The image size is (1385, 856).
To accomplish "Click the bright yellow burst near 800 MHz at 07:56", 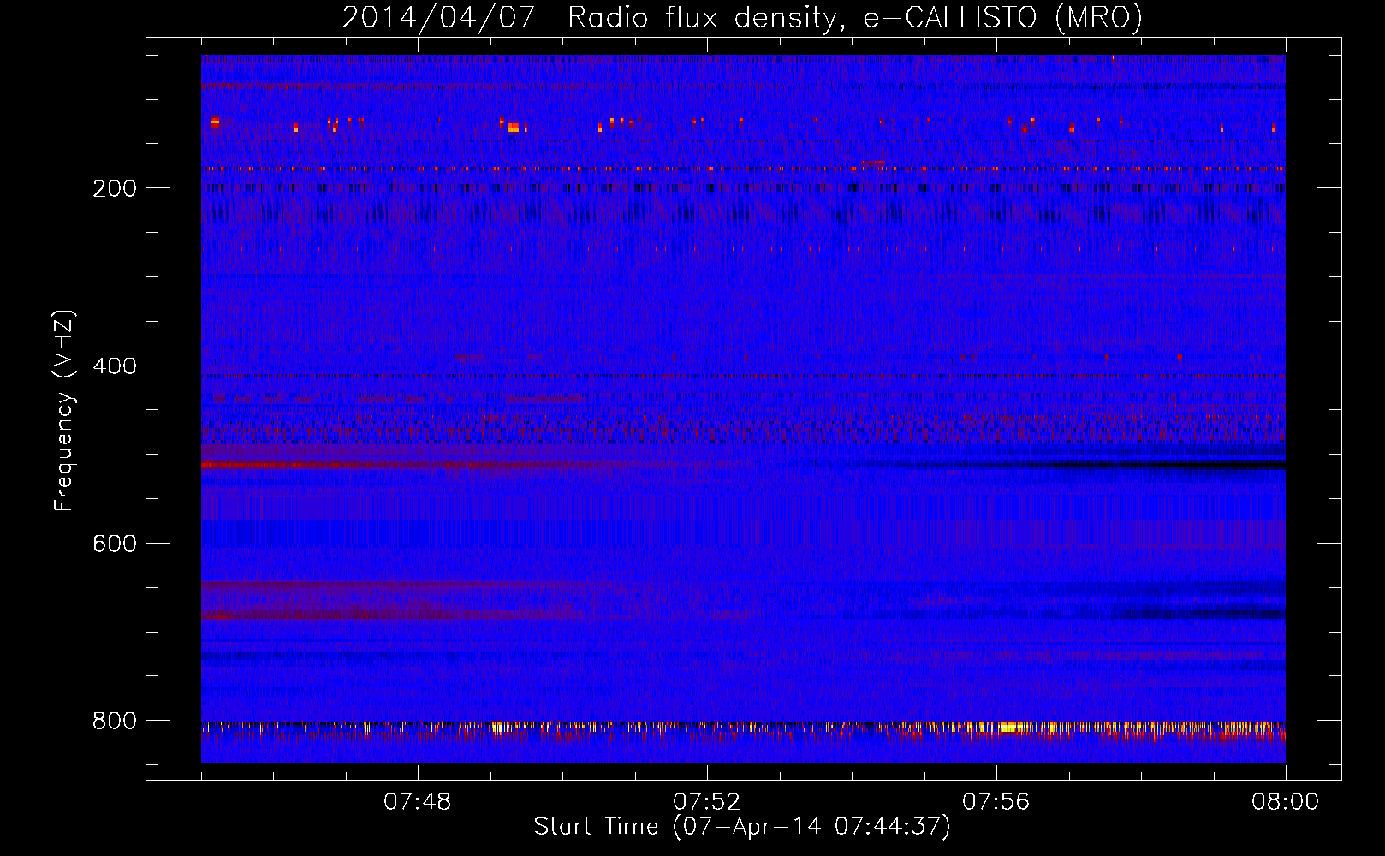I will (x=1011, y=728).
